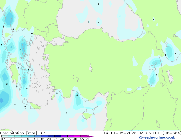Click the 'Tu 10-02-2026' date text
The image size is (181, 140).
pyautogui.click(x=120, y=133)
